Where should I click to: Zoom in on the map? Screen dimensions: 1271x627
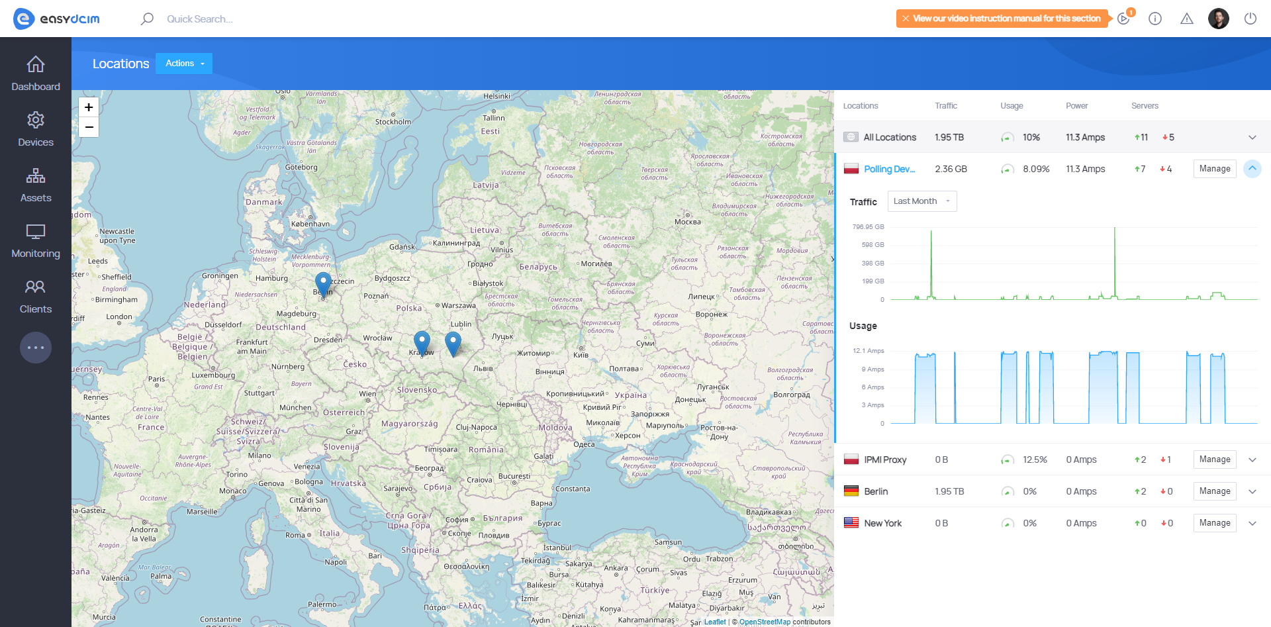pyautogui.click(x=89, y=107)
